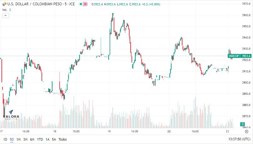The width and height of the screenshot is (253, 144).
Task: Select the 5D time range
Action: point(12,139)
